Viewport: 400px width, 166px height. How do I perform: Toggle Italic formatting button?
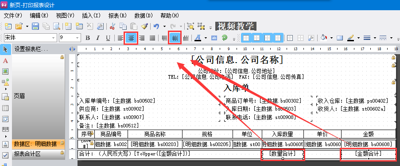point(98,38)
